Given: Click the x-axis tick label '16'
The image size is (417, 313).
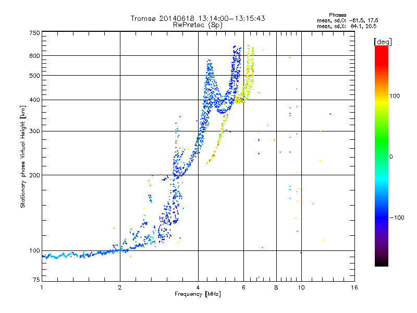Looking at the screenshot, I should [x=354, y=287].
